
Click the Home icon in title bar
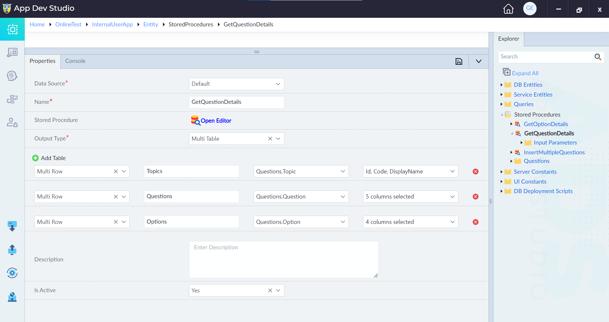[508, 9]
